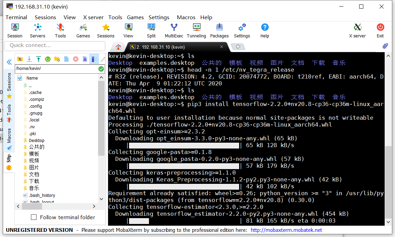This screenshot has width=395, height=237.
Task: Check the Name column header checkbox
Action: click(x=19, y=78)
